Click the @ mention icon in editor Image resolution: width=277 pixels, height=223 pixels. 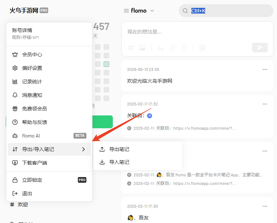point(202,48)
